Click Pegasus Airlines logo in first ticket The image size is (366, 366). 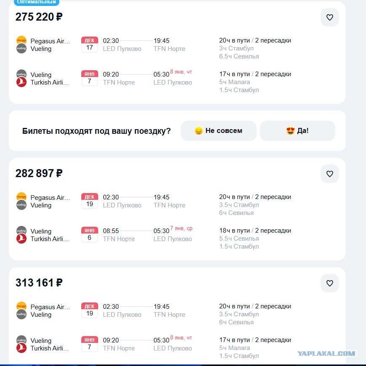click(x=21, y=40)
